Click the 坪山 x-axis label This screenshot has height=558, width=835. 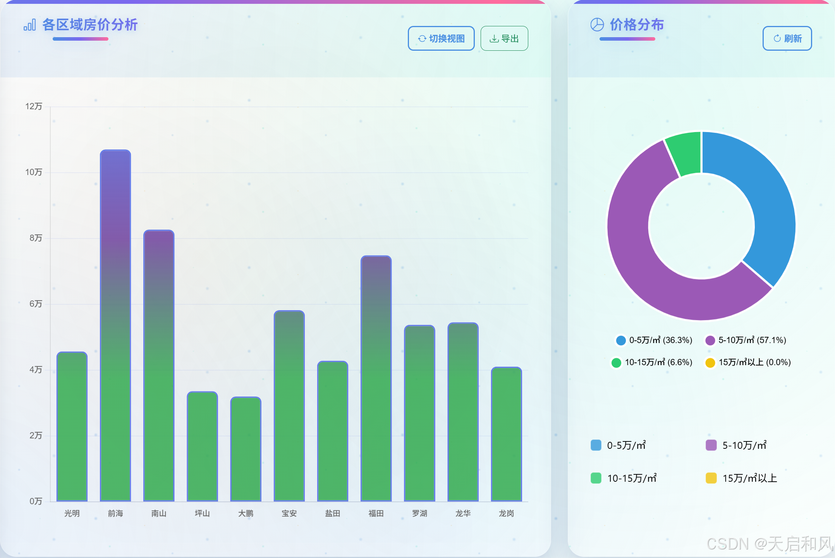202,513
